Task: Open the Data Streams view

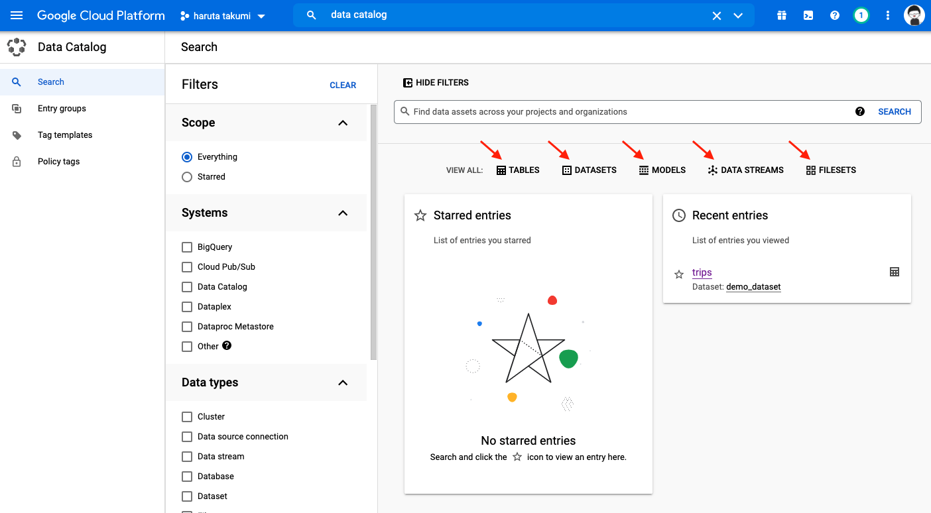Action: pos(745,170)
